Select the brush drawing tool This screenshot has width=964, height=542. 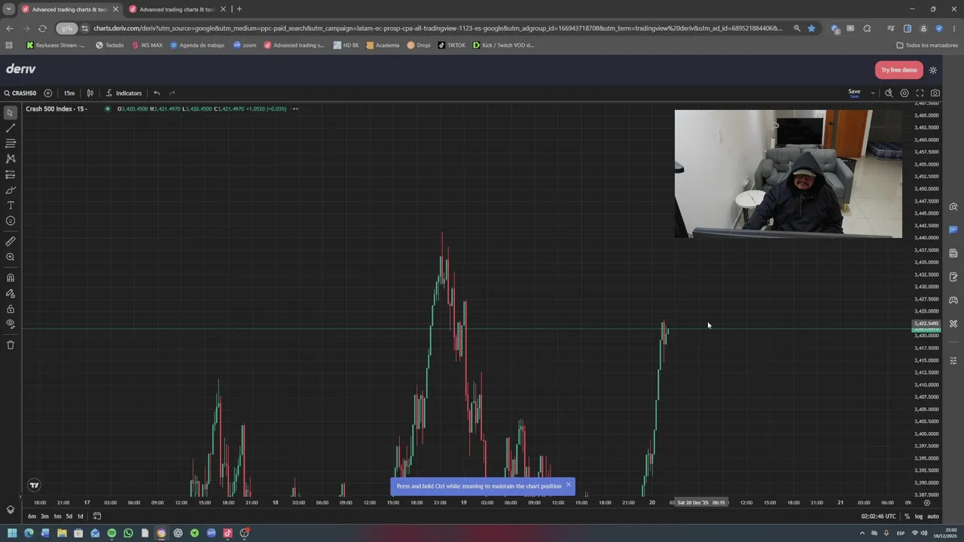click(11, 190)
